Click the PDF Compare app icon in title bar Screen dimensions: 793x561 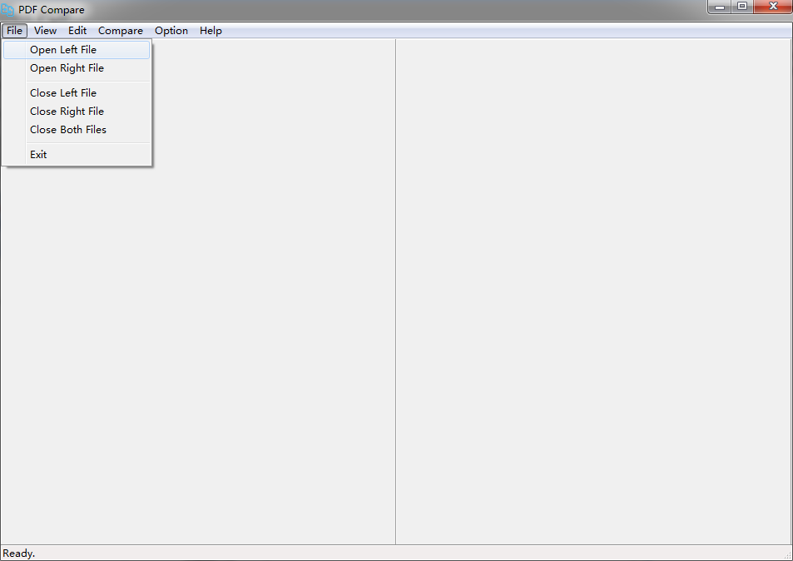click(x=7, y=10)
